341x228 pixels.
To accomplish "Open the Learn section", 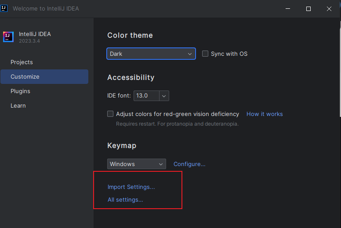I will click(x=18, y=106).
